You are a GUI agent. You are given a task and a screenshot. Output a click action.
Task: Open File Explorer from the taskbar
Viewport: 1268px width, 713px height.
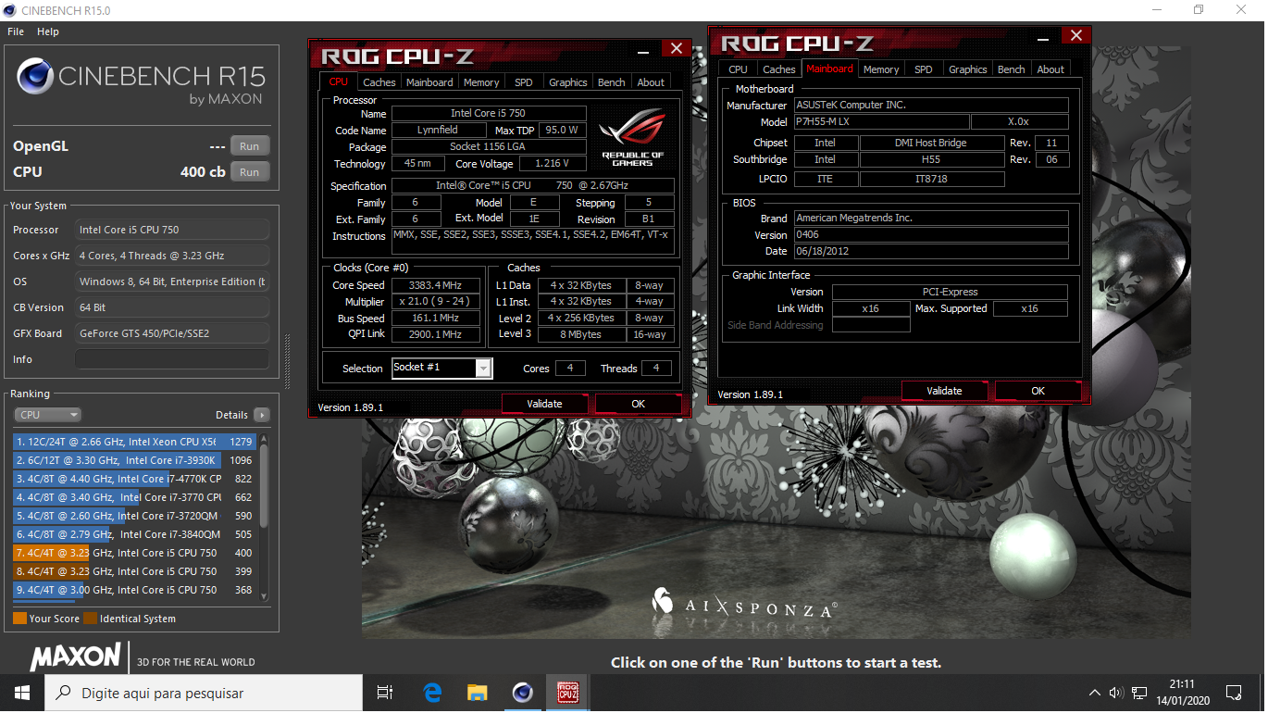coord(477,693)
